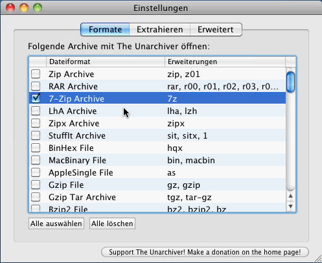Image resolution: width=322 pixels, height=263 pixels.
Task: Tick the StuffIt Archive checkbox
Action: pyautogui.click(x=36, y=135)
